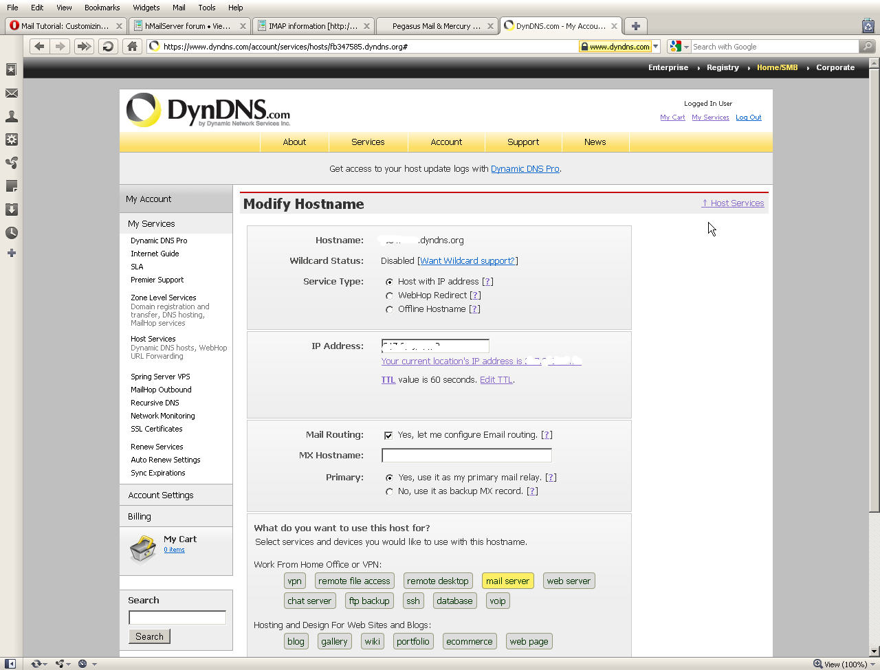Add a panel with sidebar plus icon

click(12, 254)
